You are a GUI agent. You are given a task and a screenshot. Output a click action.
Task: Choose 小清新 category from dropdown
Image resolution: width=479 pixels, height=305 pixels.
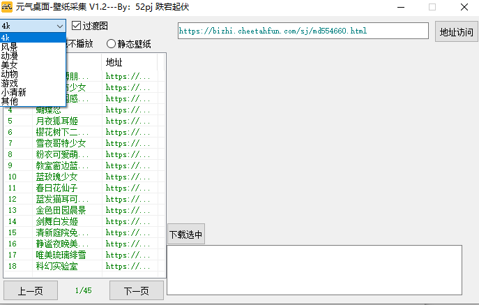click(x=33, y=92)
